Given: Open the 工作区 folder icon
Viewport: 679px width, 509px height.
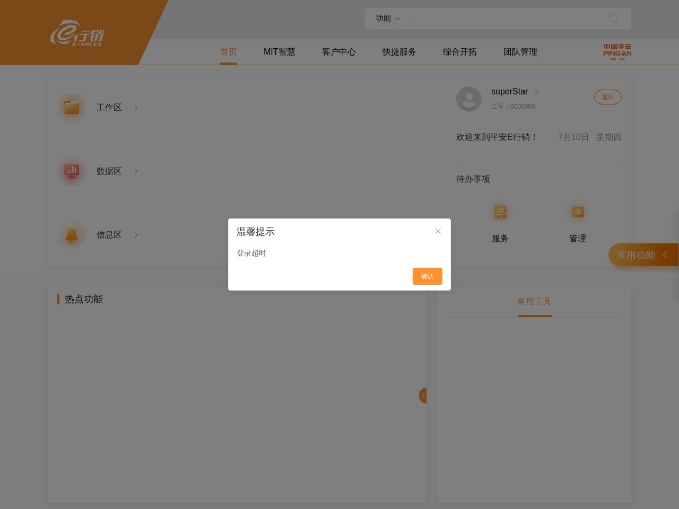Looking at the screenshot, I should pyautogui.click(x=72, y=108).
